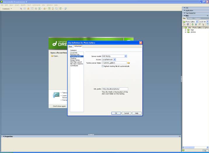Image resolution: width=209 pixels, height=153 pixels.
Task: Click the Refresh icon in Files panel
Action: pyautogui.click(x=188, y=24)
